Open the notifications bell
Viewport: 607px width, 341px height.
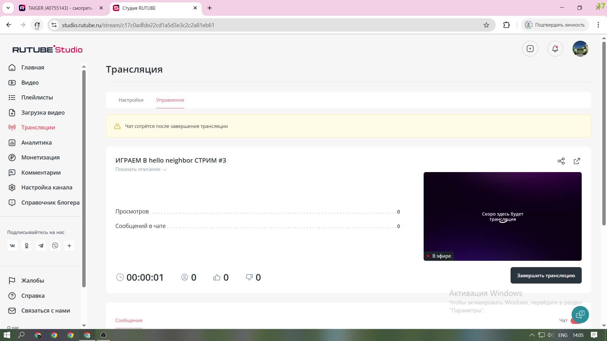[555, 49]
